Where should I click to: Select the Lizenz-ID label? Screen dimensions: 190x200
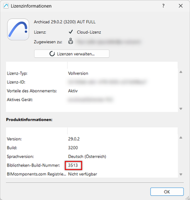click(16, 82)
